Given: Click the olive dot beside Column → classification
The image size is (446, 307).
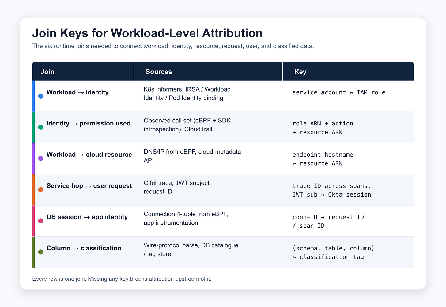Looking at the screenshot, I should click(40, 252).
